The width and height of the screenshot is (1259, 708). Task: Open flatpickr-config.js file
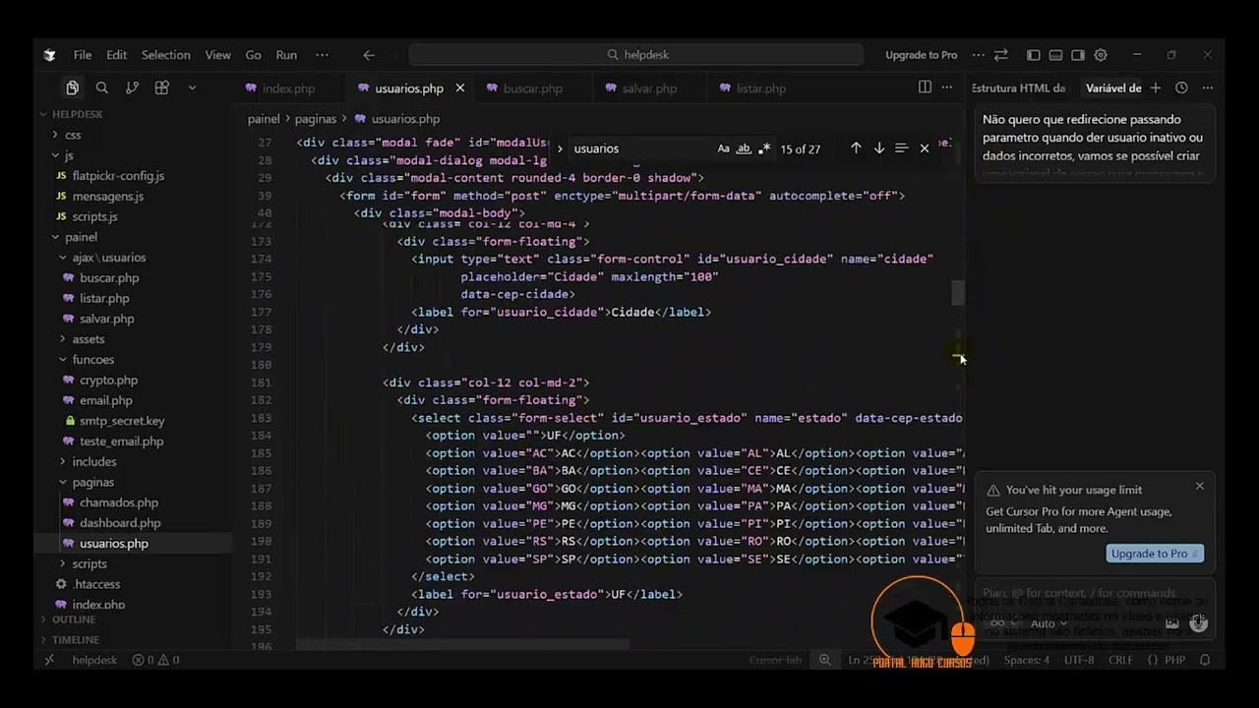pyautogui.click(x=118, y=176)
